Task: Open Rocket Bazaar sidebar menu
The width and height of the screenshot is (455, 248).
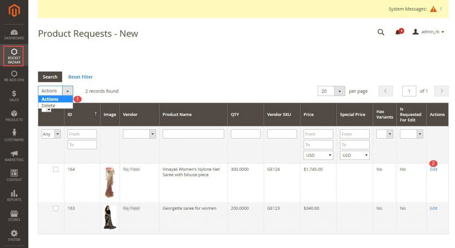Action: pos(14,56)
